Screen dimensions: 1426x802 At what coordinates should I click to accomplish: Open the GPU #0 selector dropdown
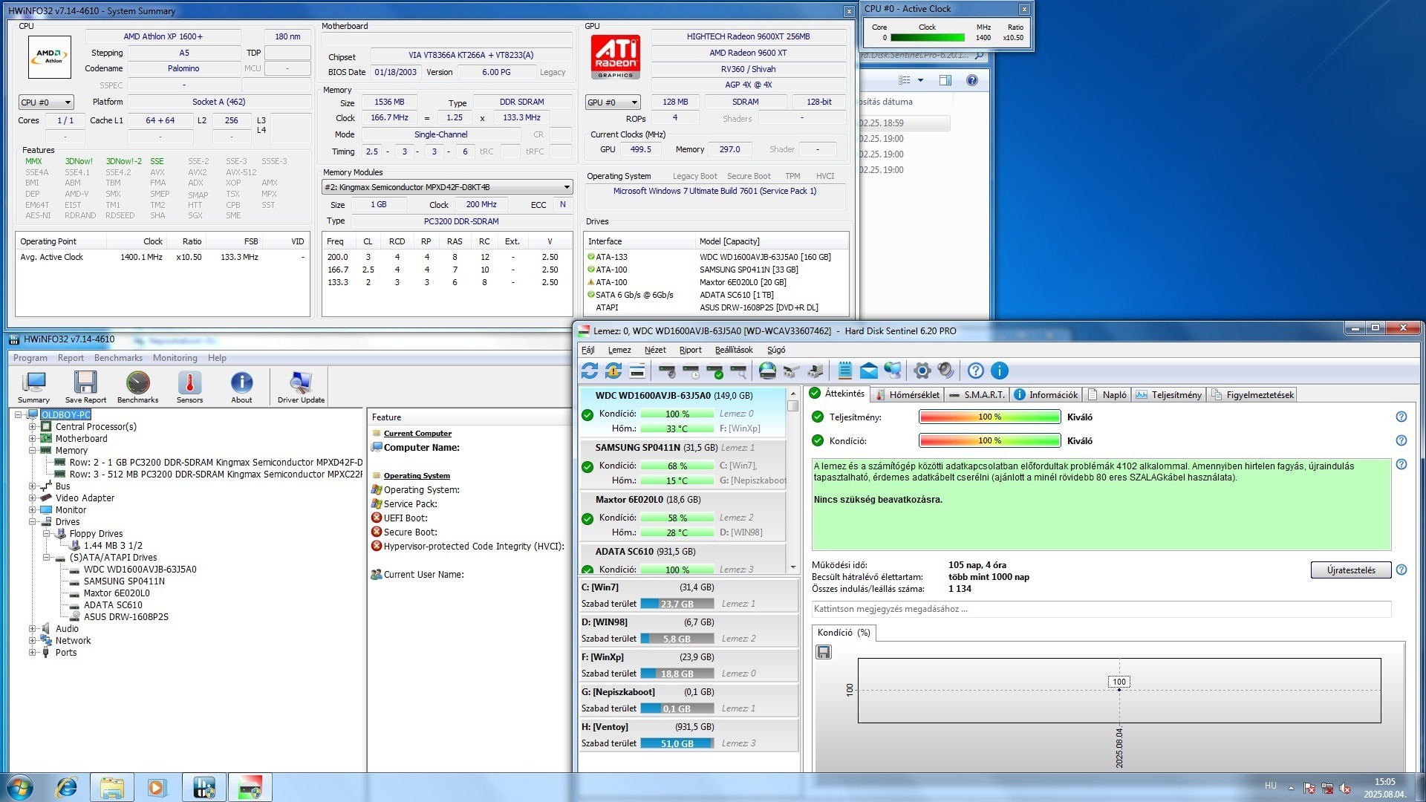613,102
